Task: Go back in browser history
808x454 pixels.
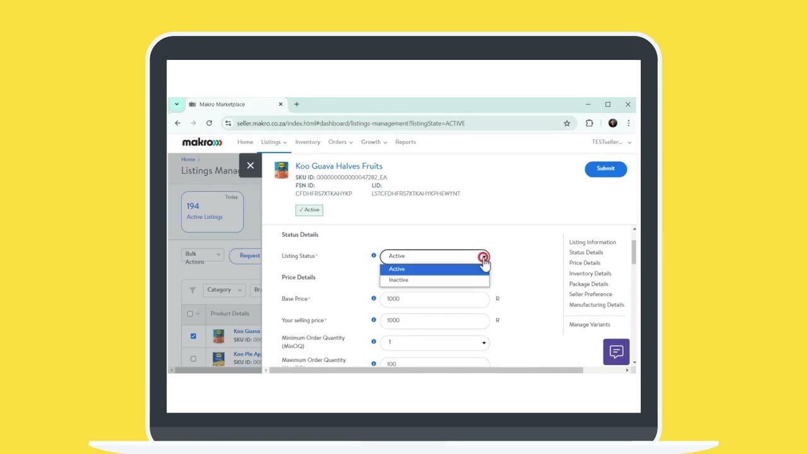Action: point(177,123)
